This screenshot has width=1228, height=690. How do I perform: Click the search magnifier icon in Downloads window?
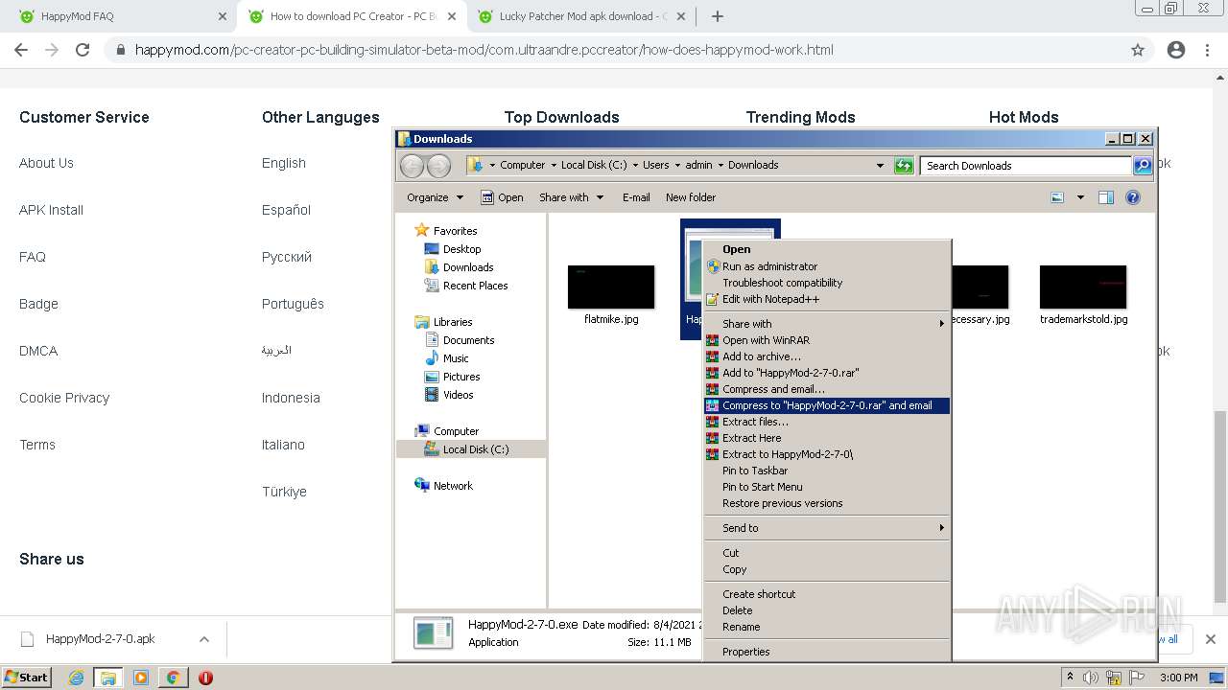[1142, 166]
